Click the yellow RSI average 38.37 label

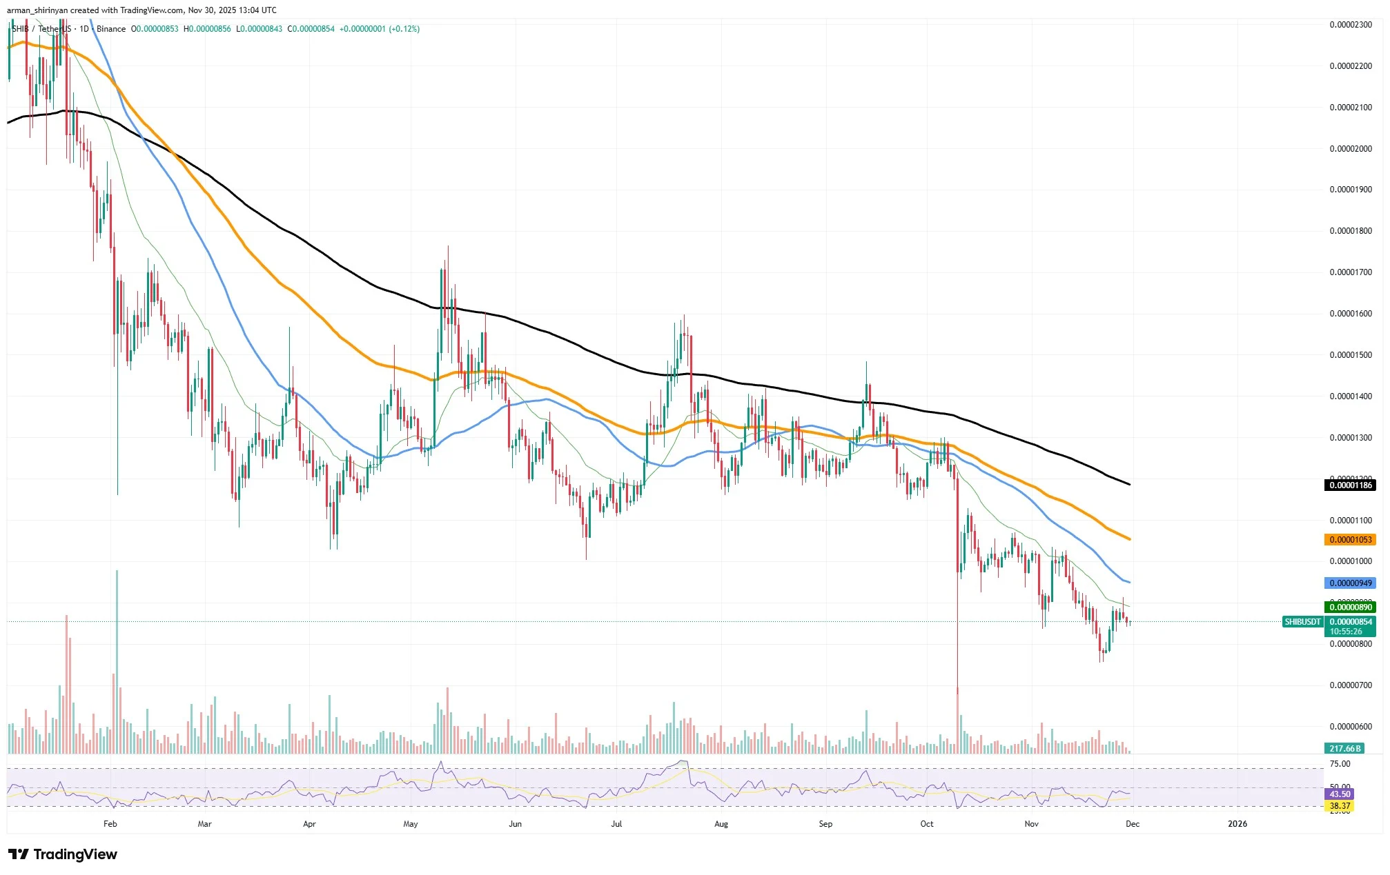click(x=1340, y=806)
